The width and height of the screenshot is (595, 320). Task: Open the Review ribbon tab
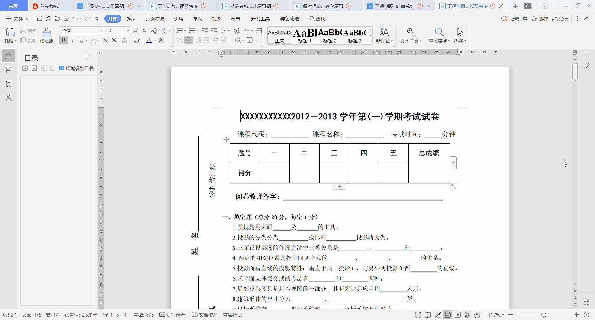[198, 19]
